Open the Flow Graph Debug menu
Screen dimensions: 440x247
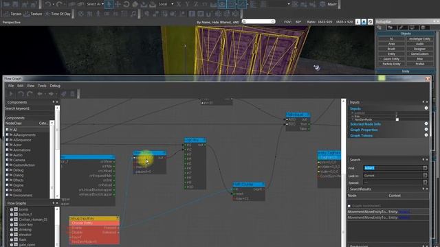pos(55,86)
